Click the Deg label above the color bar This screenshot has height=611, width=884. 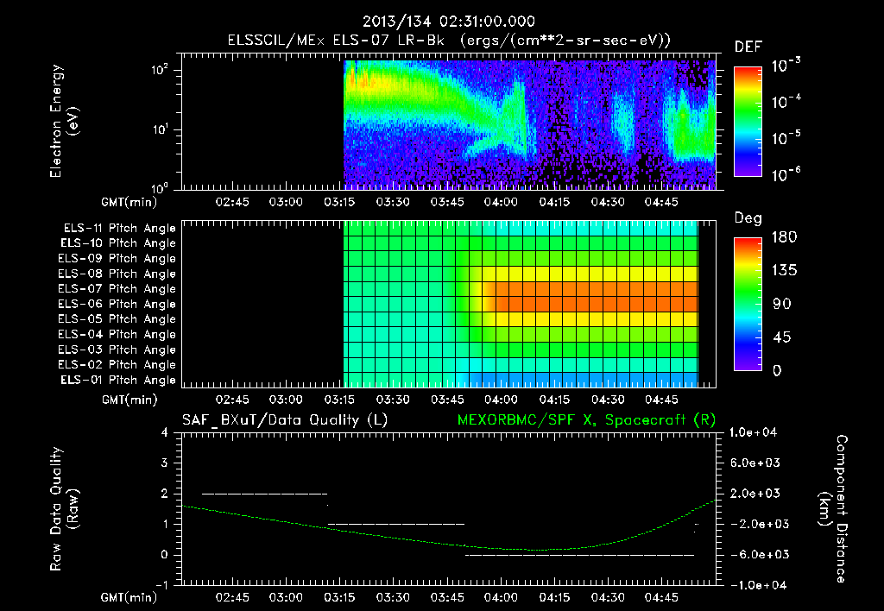(x=748, y=218)
